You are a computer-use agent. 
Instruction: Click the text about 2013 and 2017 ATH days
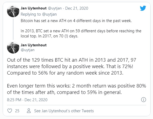(x=81, y=33)
